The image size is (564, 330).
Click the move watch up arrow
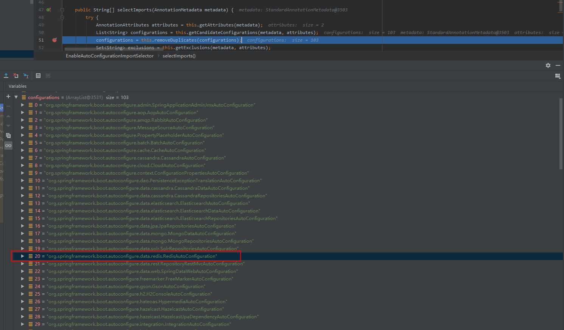point(8,116)
